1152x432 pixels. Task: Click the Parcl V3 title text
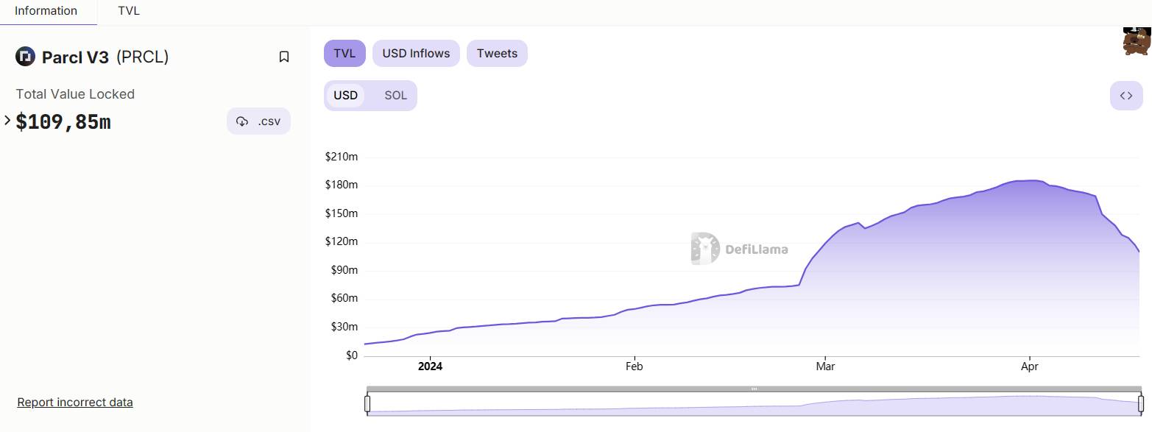[x=76, y=57]
